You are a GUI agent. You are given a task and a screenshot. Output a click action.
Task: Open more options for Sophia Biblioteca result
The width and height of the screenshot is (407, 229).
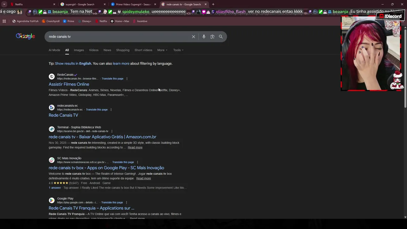point(112,131)
